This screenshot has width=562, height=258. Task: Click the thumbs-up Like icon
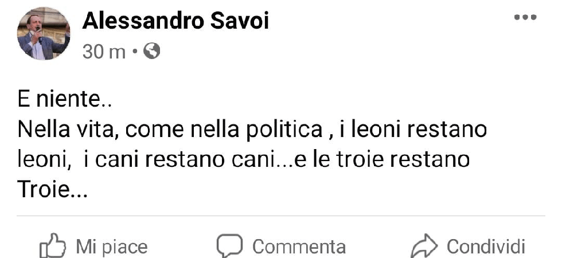coord(51,247)
